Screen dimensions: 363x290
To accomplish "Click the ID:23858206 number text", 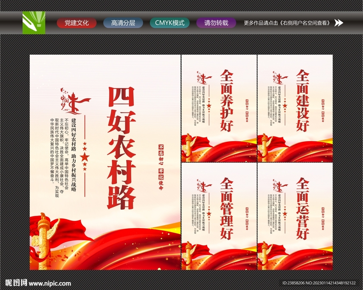I will (x=294, y=283).
